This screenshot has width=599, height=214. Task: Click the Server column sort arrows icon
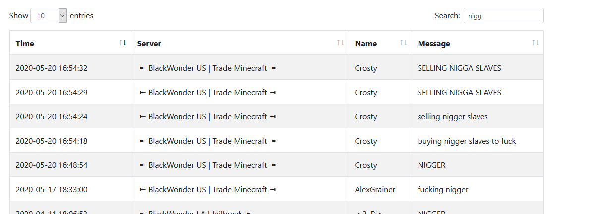pyautogui.click(x=340, y=43)
